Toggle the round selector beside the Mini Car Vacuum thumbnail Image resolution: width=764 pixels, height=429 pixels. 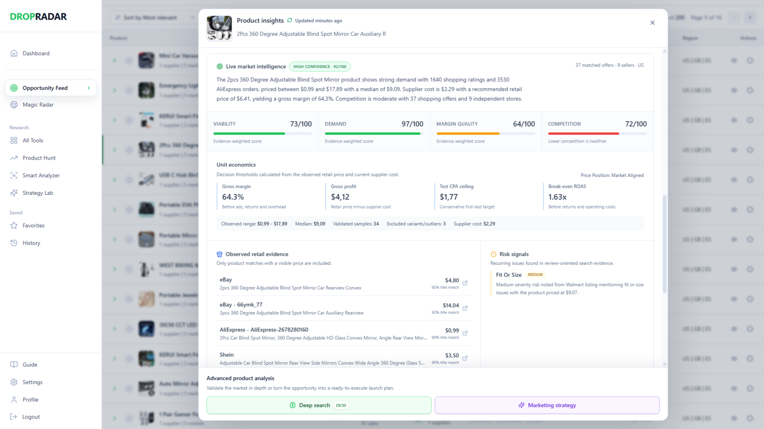pos(129,61)
